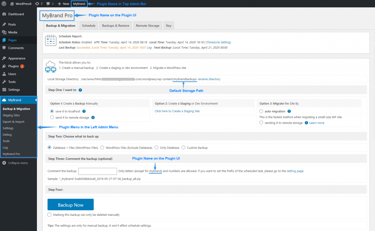Switch to the Backup & Migration tab

coord(61,25)
